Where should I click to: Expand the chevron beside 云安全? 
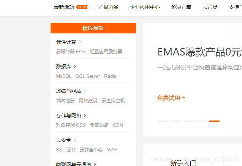(x=75, y=140)
